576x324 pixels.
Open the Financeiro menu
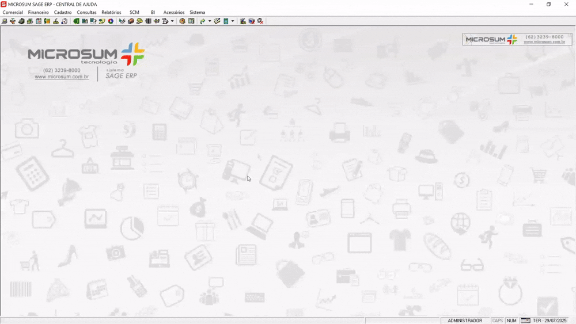[39, 12]
